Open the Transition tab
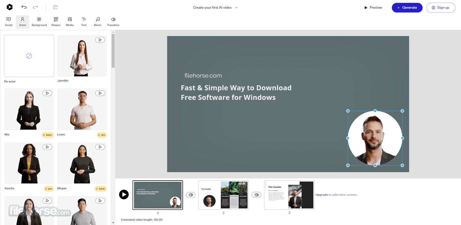The height and width of the screenshot is (225, 461). pos(113,22)
